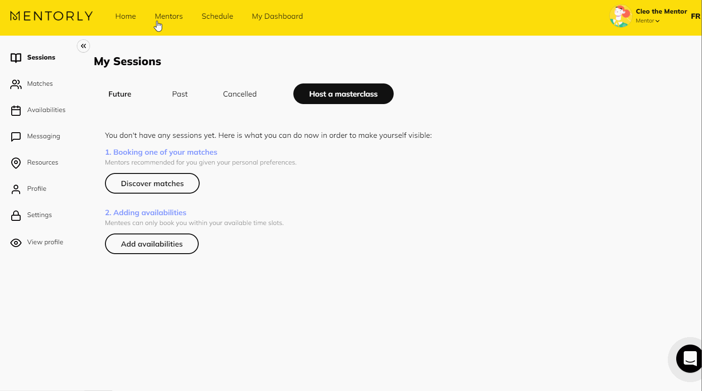Open Profile via the person icon
The width and height of the screenshot is (702, 391).
click(x=16, y=189)
